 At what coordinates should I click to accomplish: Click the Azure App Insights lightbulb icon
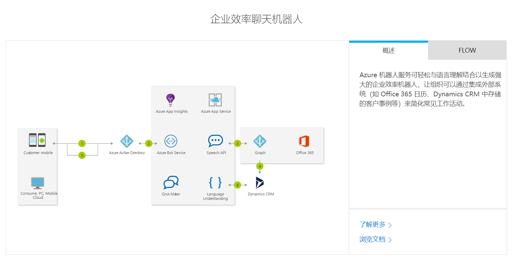[171, 100]
